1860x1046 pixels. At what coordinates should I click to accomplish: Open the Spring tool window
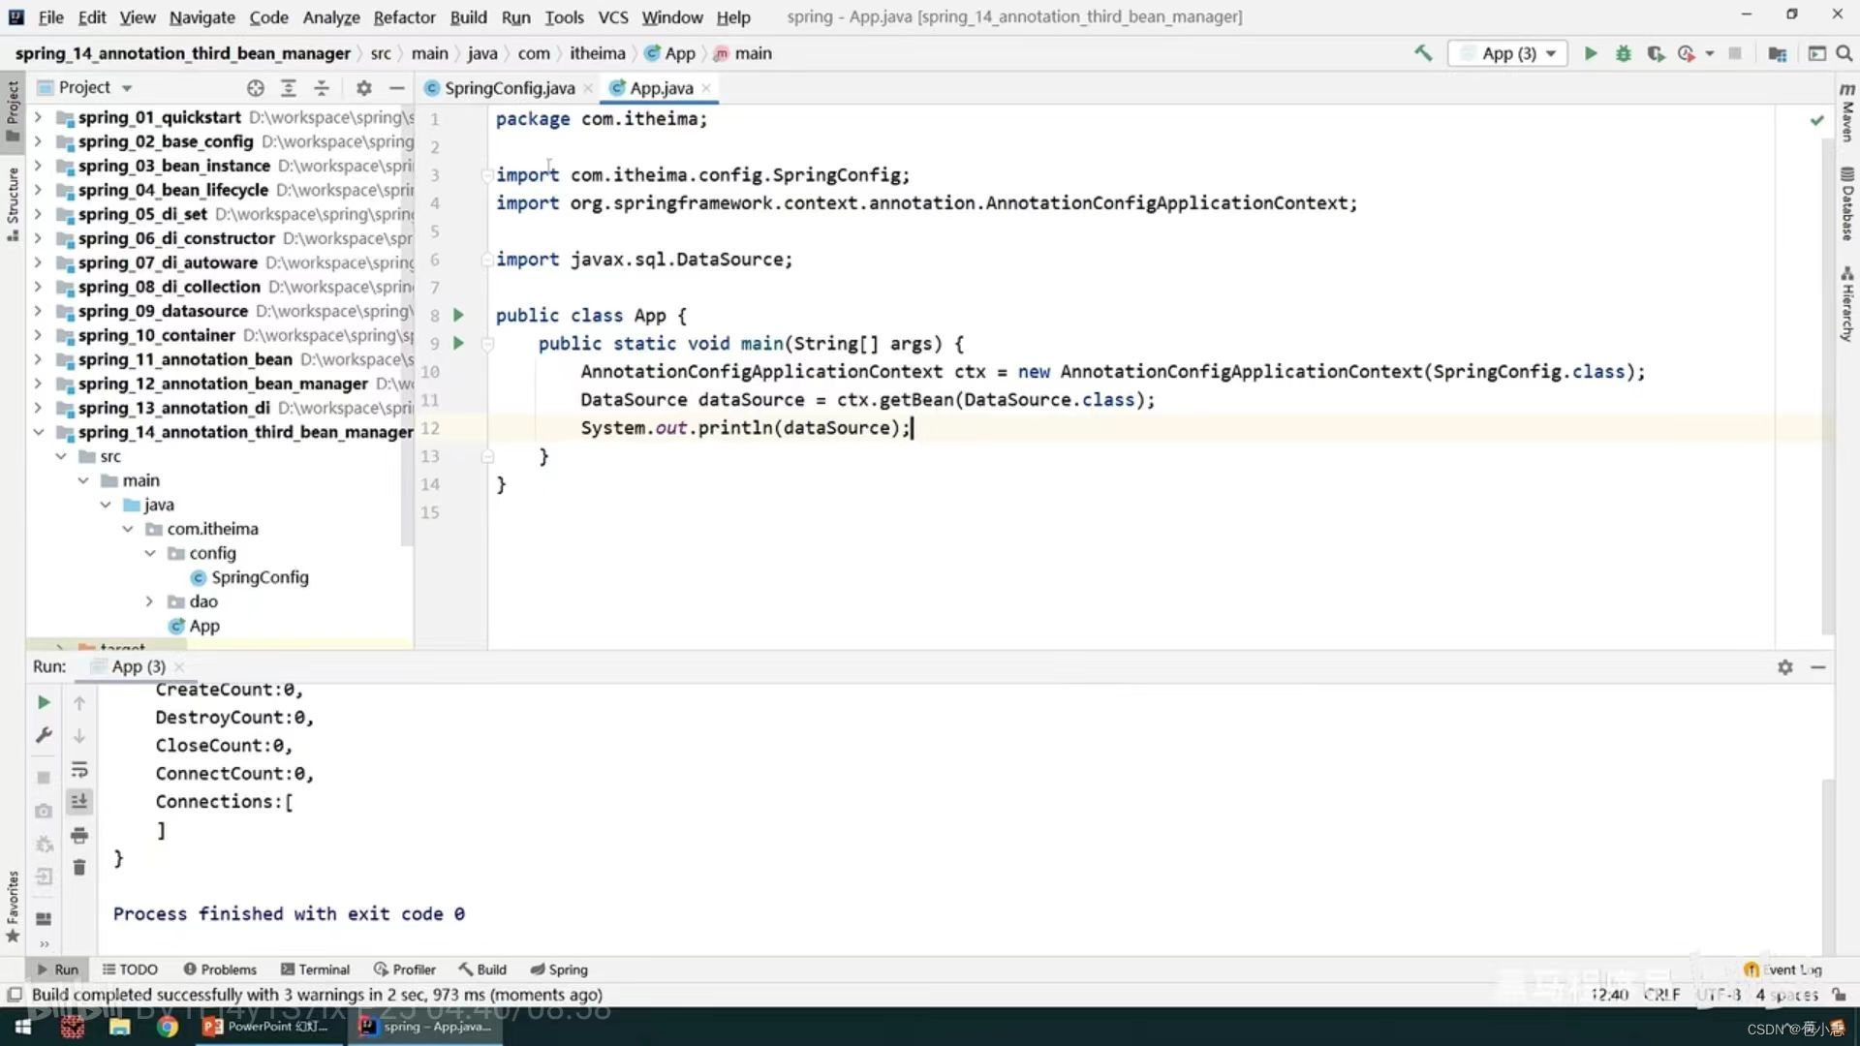(x=559, y=969)
